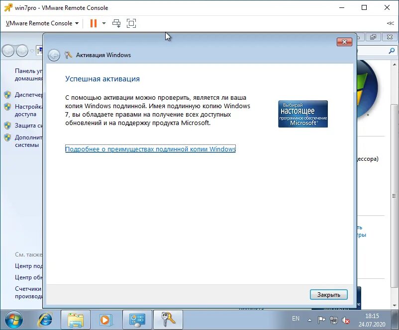Click the keys icon next to Активация Windows
The image size is (399, 330).
coord(68,55)
